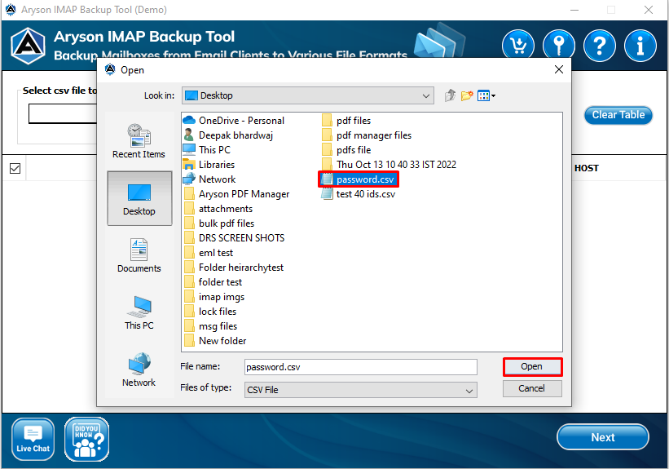Select Desktop in places bar

tap(139, 198)
